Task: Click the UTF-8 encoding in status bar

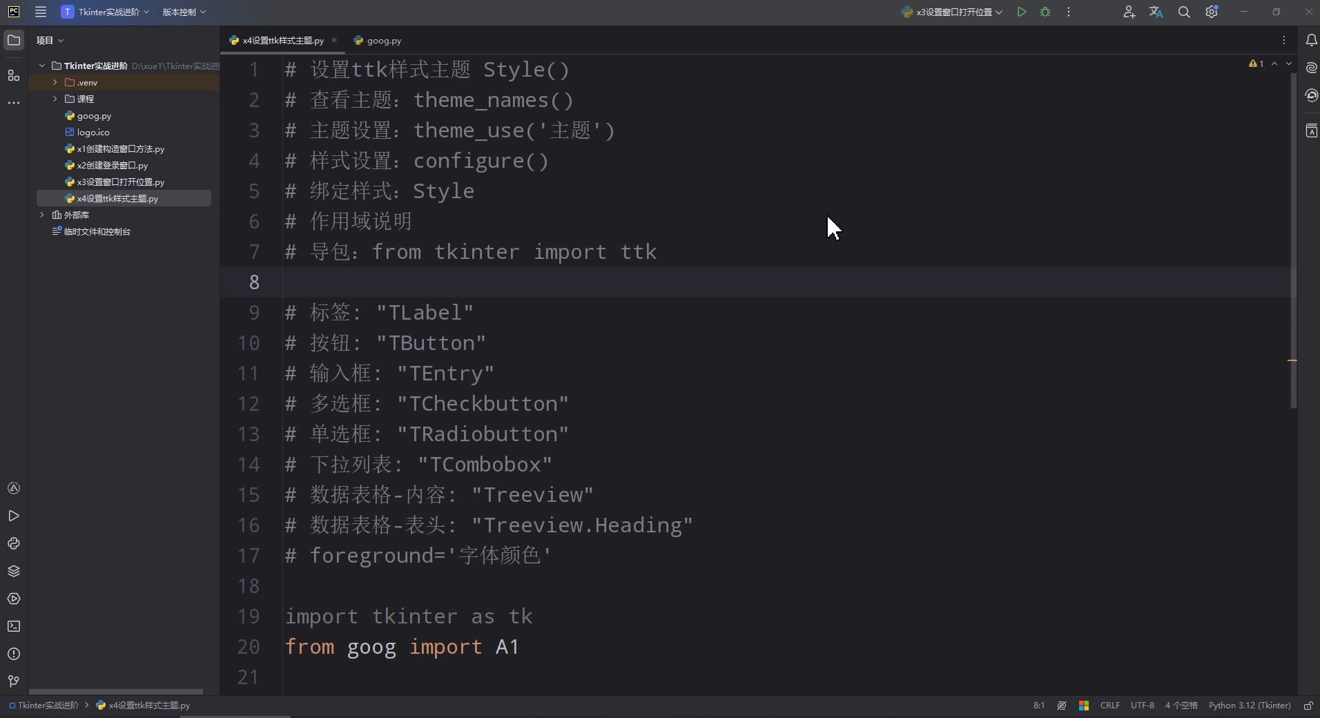Action: (x=1142, y=706)
